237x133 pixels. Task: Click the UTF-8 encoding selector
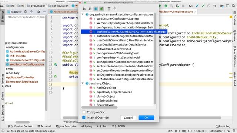tap(187, 131)
